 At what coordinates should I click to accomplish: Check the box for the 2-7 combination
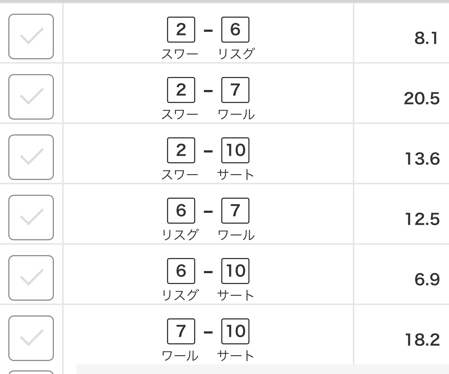pyautogui.click(x=31, y=96)
